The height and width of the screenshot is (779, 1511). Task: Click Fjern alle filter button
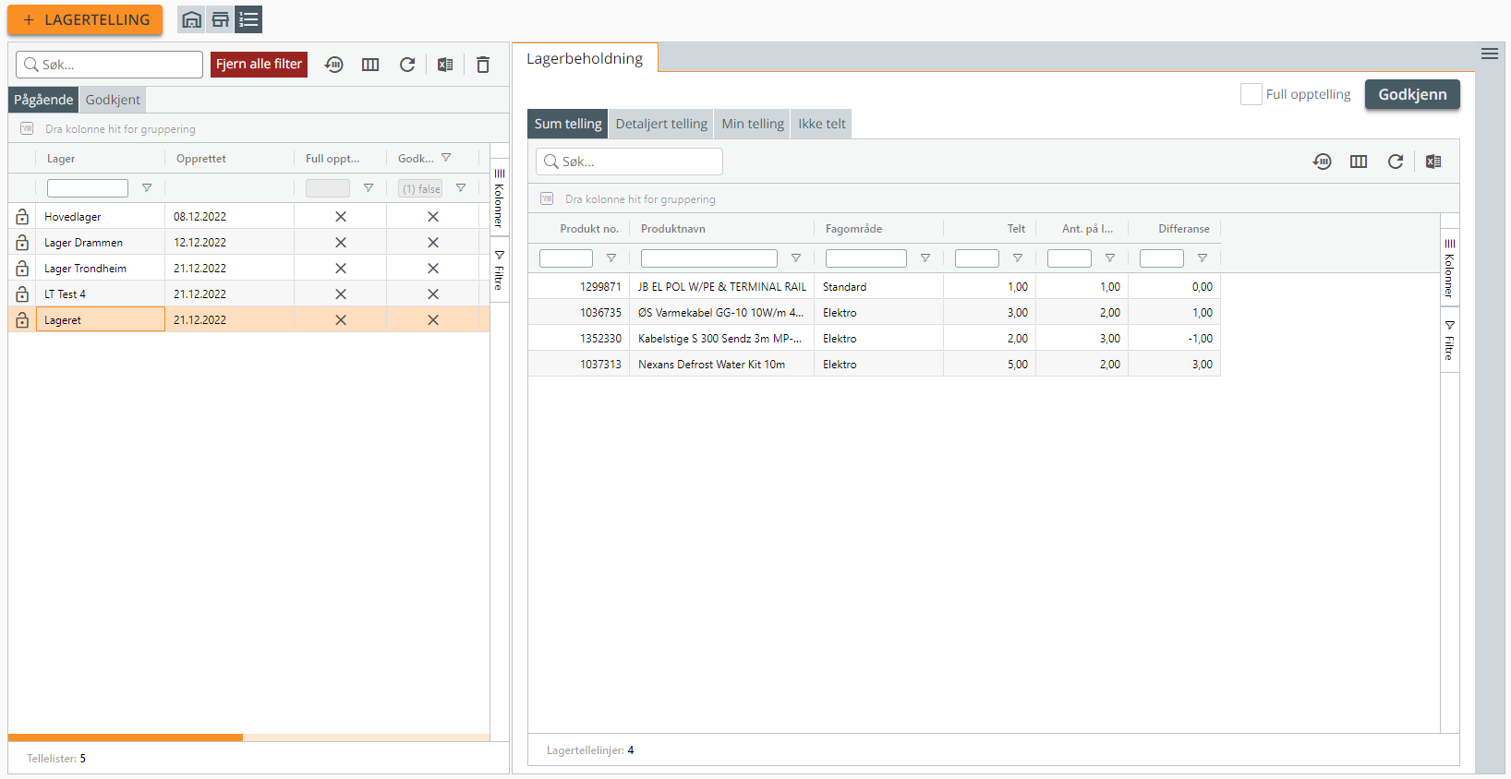click(259, 65)
